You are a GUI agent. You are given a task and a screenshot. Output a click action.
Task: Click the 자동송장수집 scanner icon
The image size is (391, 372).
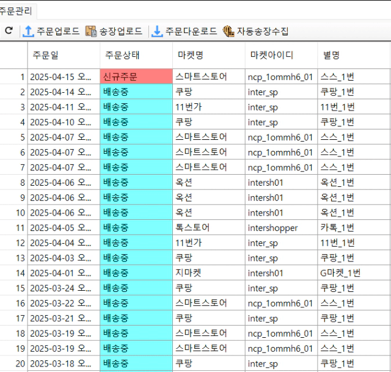click(228, 31)
